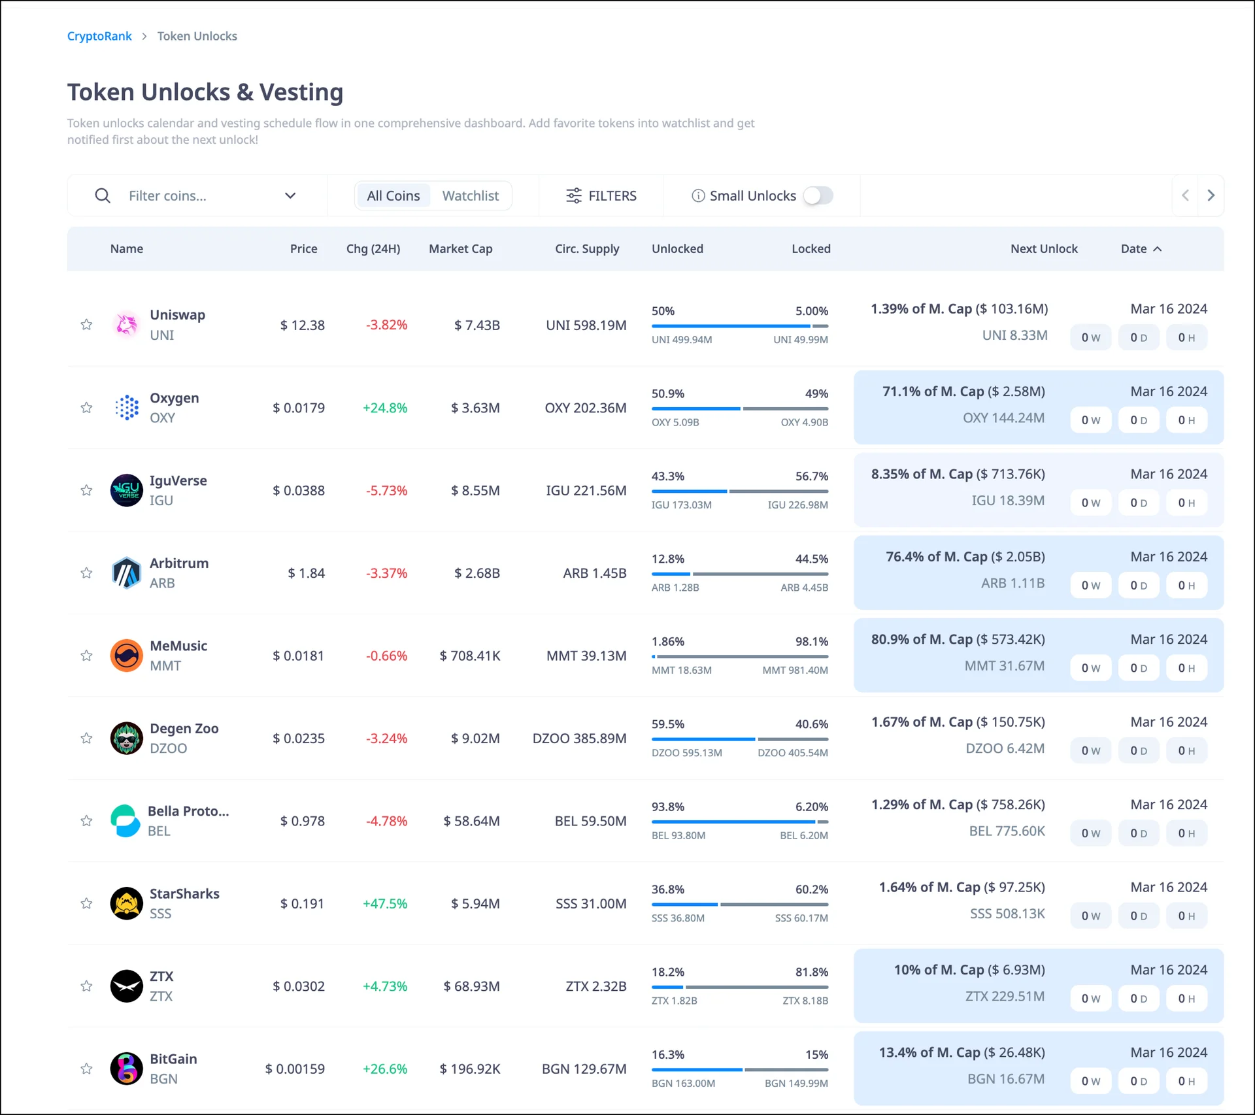This screenshot has height=1115, width=1255.
Task: Star Oxygen to add to watchlist
Action: point(86,408)
